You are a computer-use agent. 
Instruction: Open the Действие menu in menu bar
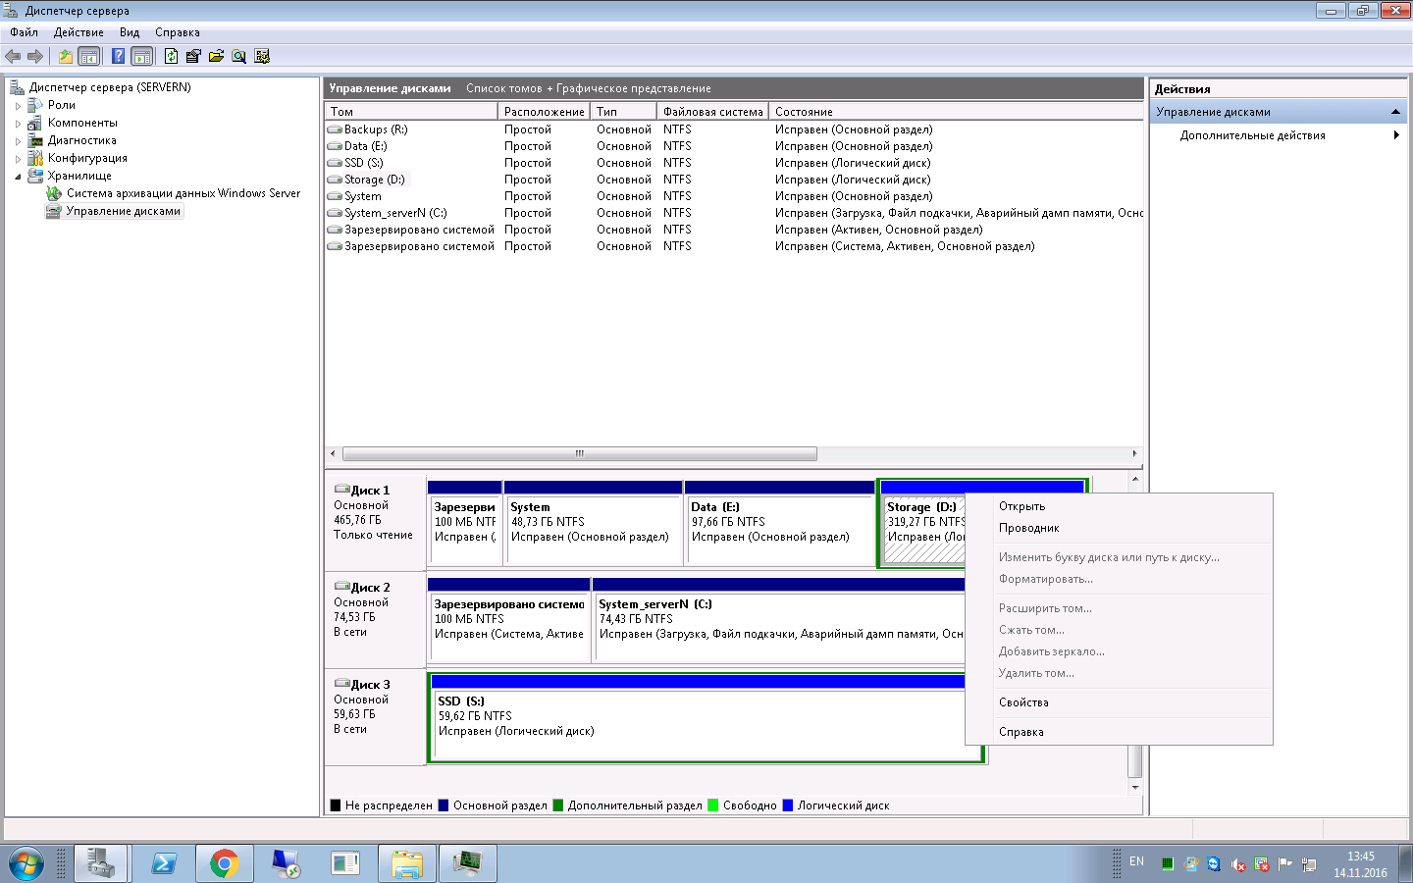tap(78, 32)
